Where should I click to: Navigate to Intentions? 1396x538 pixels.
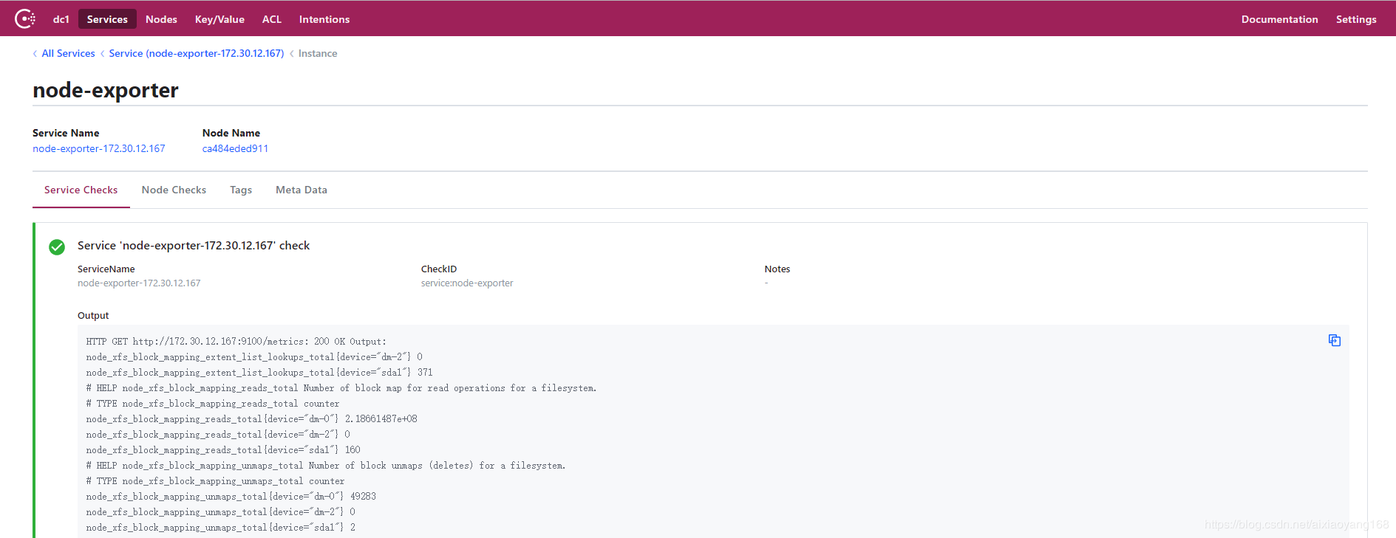[324, 19]
